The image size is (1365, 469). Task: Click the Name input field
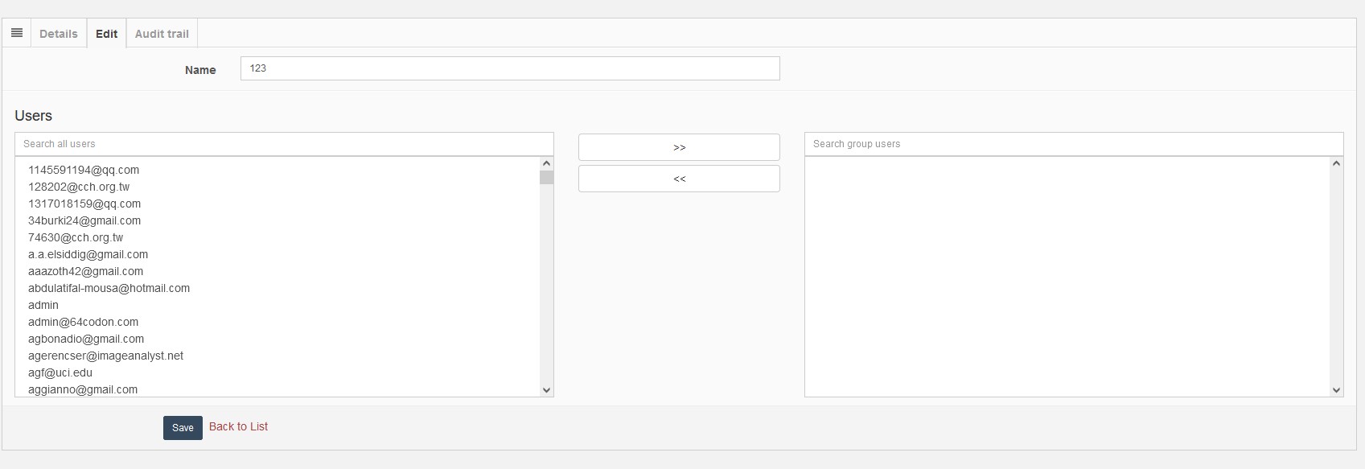coord(509,68)
